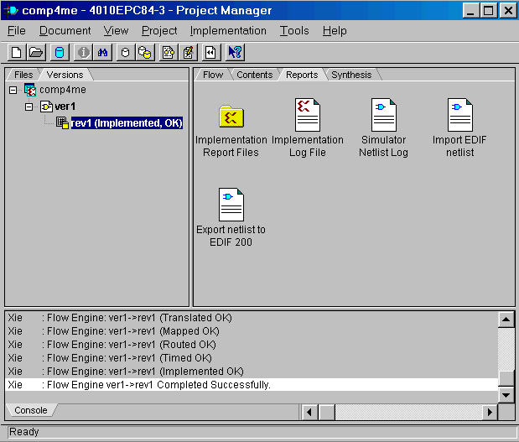
Task: Switch to the Files tab
Action: click(23, 75)
